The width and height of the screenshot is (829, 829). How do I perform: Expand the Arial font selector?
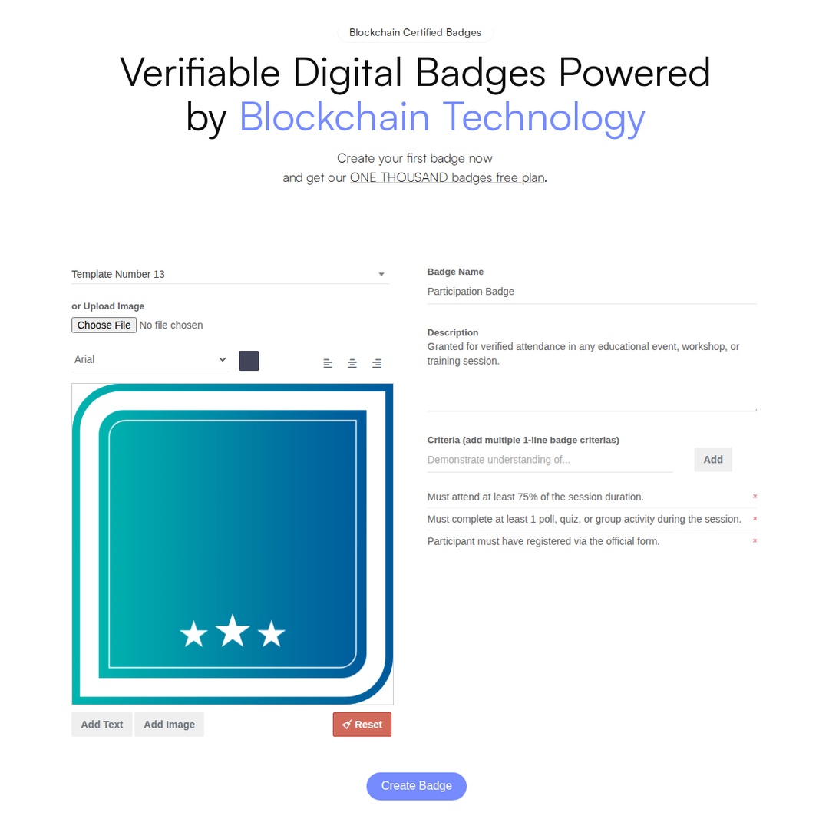(150, 359)
